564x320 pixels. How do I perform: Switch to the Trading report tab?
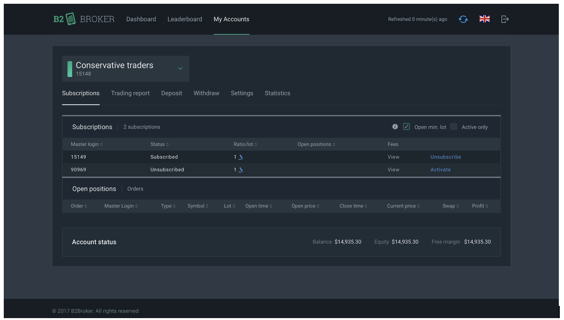click(x=130, y=93)
